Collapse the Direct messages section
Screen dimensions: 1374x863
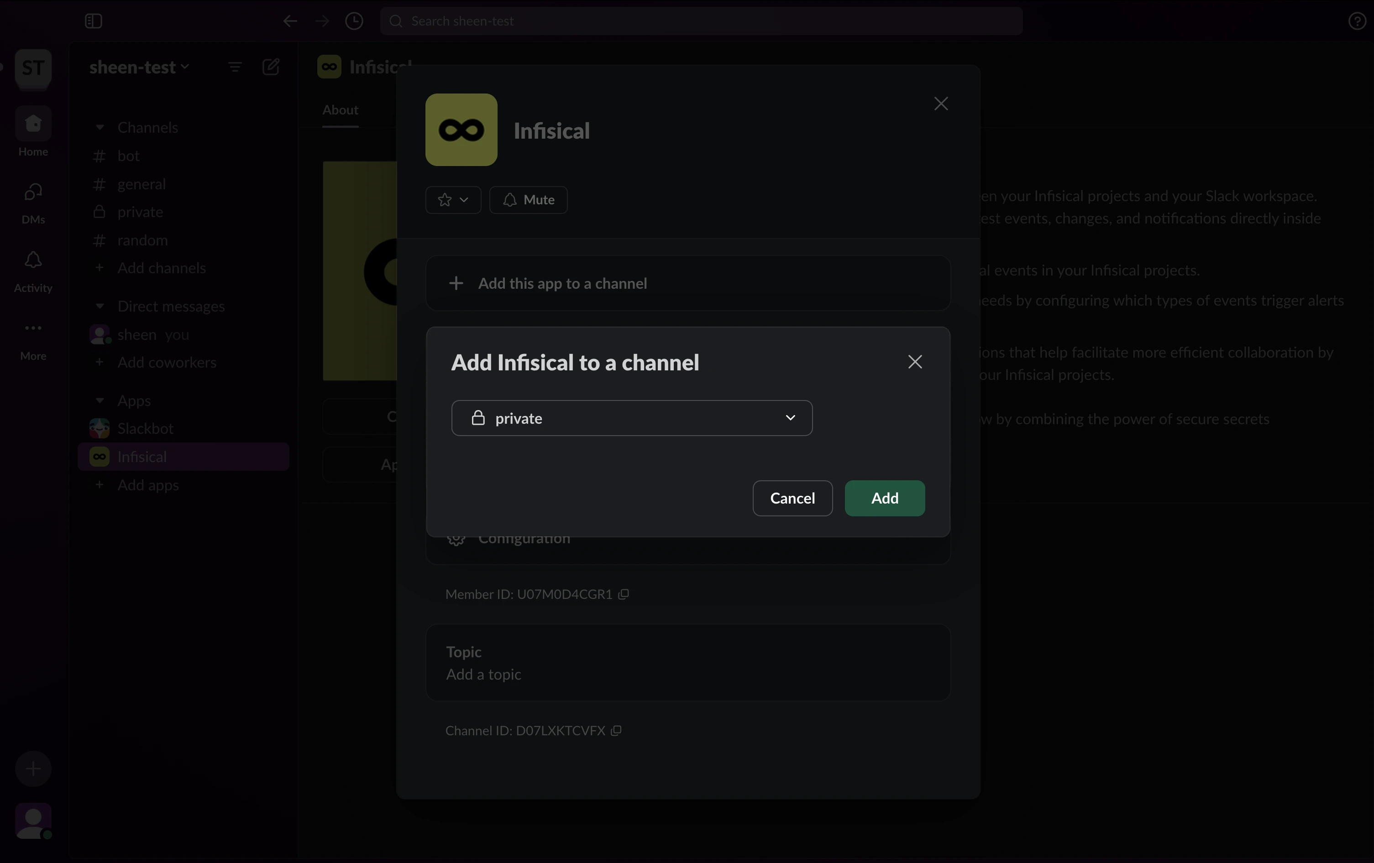[x=100, y=306]
